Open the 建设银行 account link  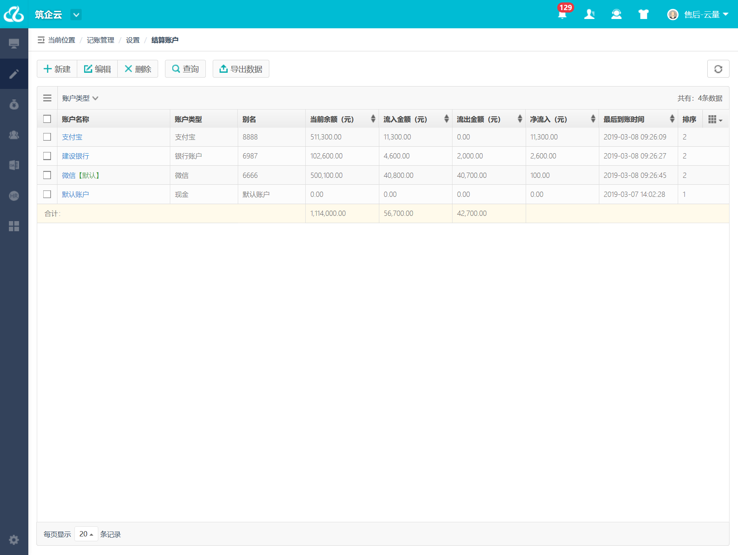tap(75, 156)
